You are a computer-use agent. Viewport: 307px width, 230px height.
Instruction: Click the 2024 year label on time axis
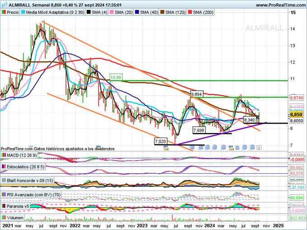tap(210, 225)
